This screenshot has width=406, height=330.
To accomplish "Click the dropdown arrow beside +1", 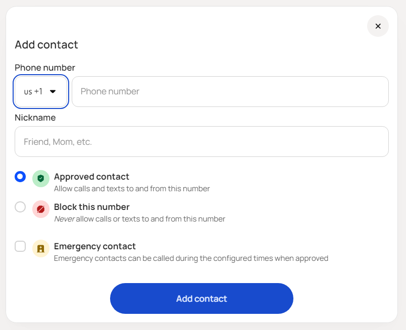I will tap(53, 91).
